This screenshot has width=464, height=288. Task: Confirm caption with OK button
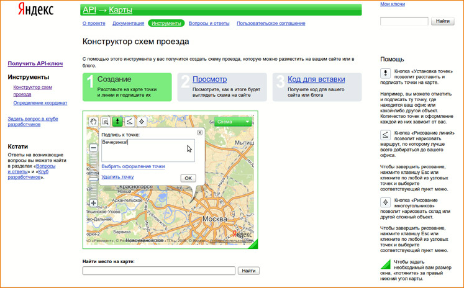tap(188, 178)
